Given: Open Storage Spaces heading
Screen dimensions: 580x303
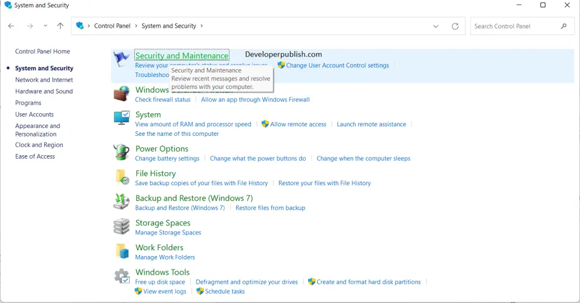Looking at the screenshot, I should coord(163,223).
